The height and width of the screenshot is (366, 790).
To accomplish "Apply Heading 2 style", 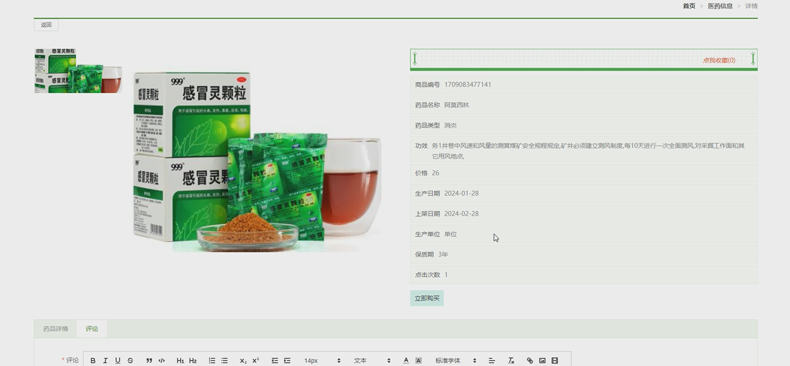I will coord(193,360).
